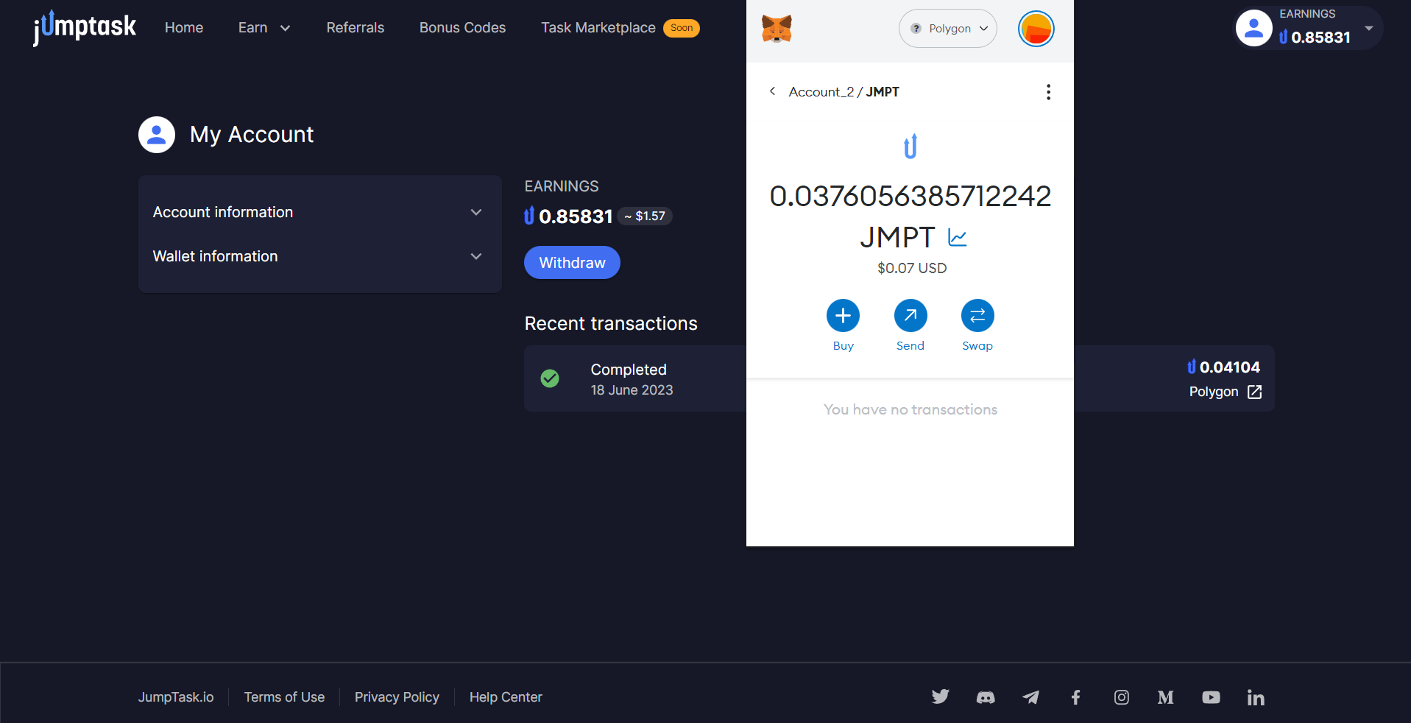Screen dimensions: 1411x723
Task: Click the Buy plus icon
Action: coord(843,316)
